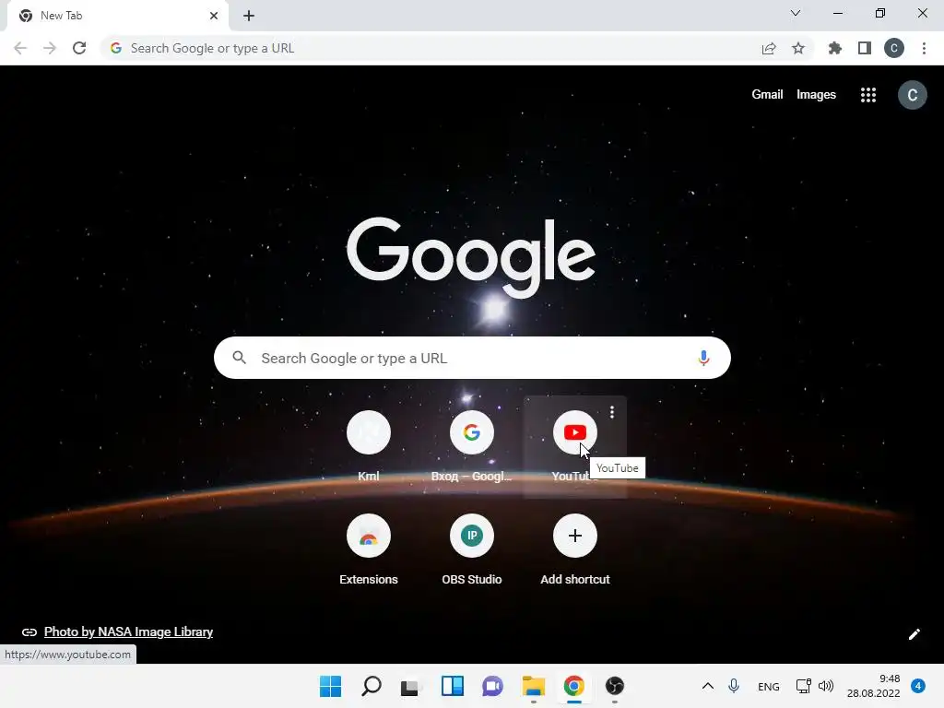Open the tab search dropdown chevron

click(796, 13)
